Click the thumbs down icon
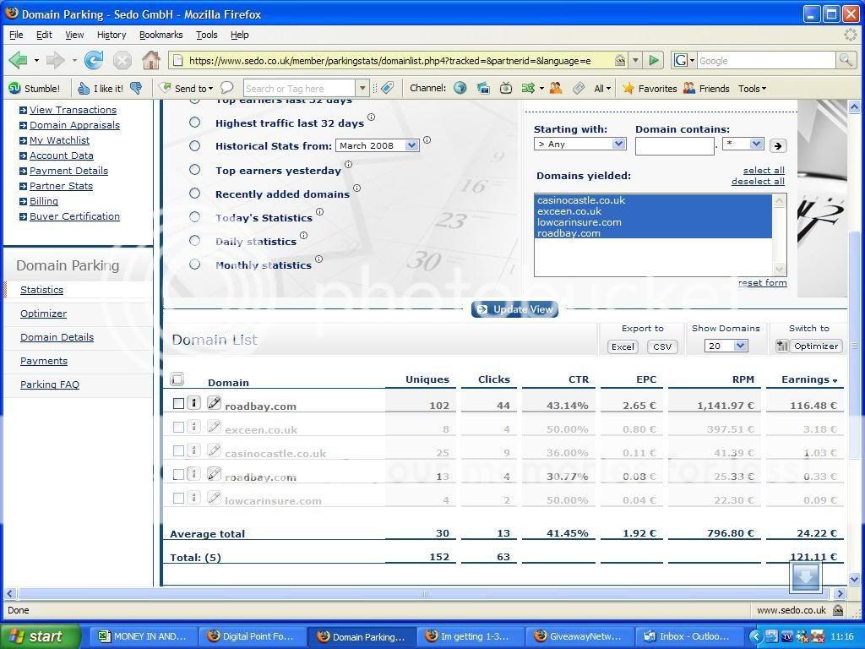 [x=136, y=88]
